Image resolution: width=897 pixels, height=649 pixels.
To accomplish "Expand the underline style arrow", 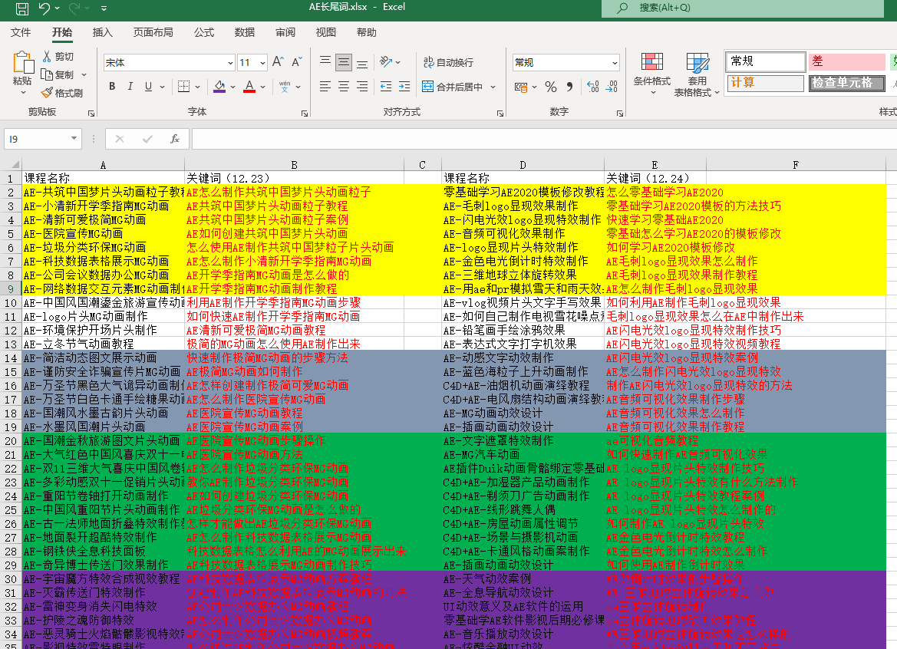I will point(163,87).
